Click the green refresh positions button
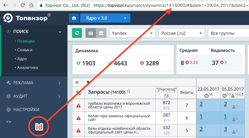 pyautogui.click(x=77, y=33)
